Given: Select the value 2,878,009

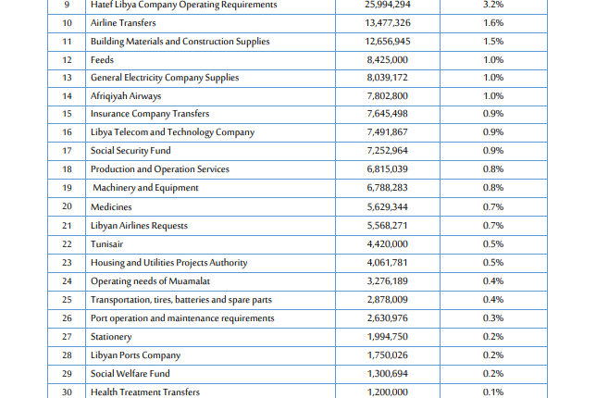Looking at the screenshot, I should [388, 300].
